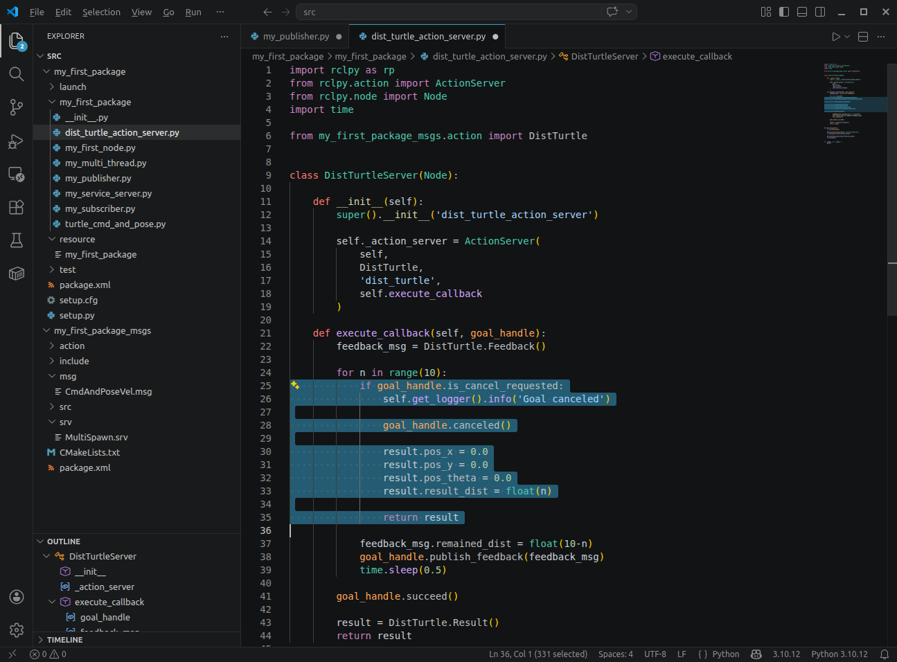Expand the launch folder
The height and width of the screenshot is (662, 897).
[x=136, y=87]
